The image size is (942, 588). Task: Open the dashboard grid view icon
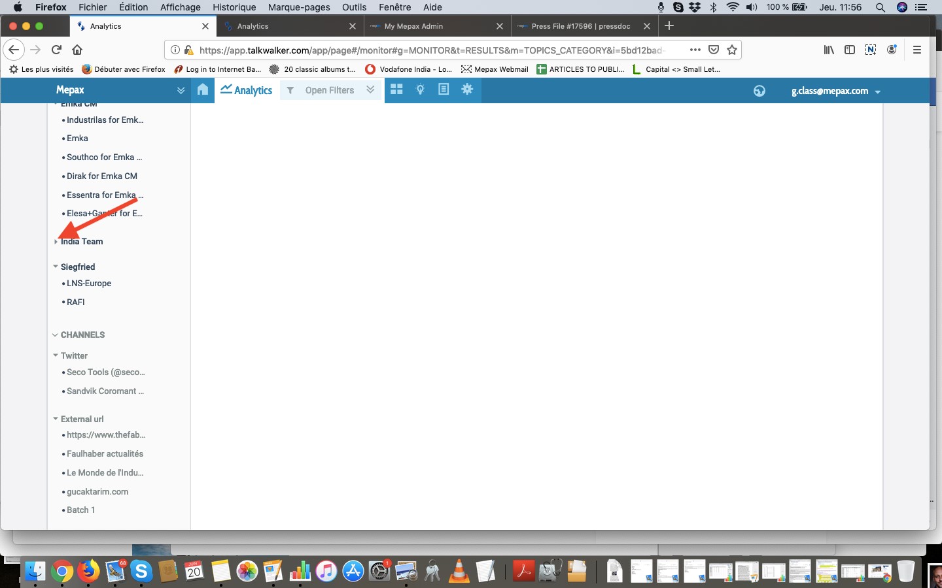[x=396, y=90]
